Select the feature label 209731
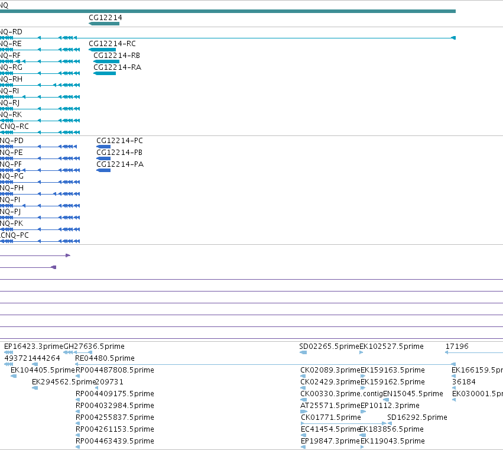 tap(109, 382)
